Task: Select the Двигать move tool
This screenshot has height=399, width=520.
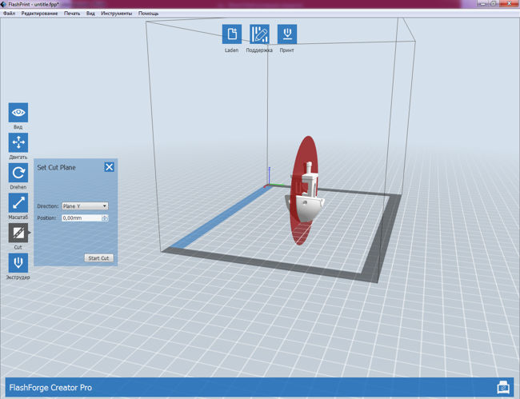Action: click(18, 142)
